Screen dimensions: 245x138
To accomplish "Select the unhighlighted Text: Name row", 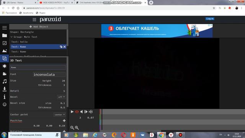I will [38, 52].
